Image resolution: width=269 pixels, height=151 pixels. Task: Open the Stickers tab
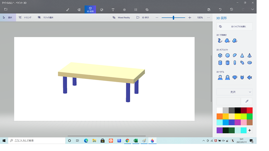[x=102, y=10]
